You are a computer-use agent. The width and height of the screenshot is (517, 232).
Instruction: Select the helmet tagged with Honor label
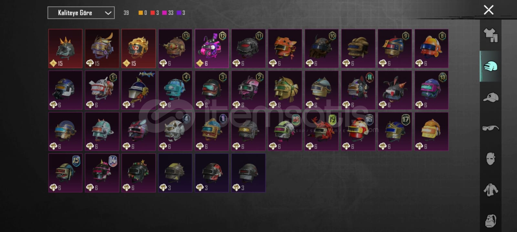point(139,90)
